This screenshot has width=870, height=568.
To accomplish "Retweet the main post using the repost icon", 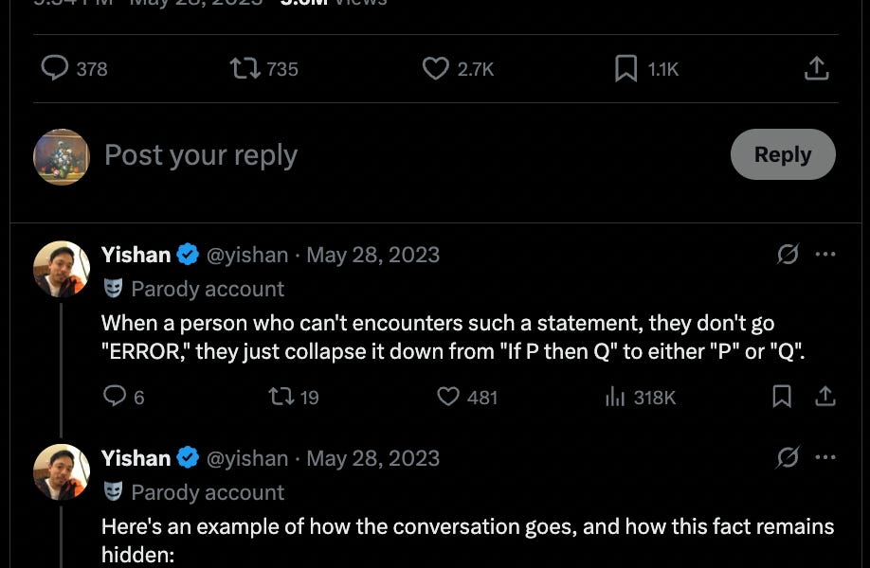I will (x=245, y=68).
